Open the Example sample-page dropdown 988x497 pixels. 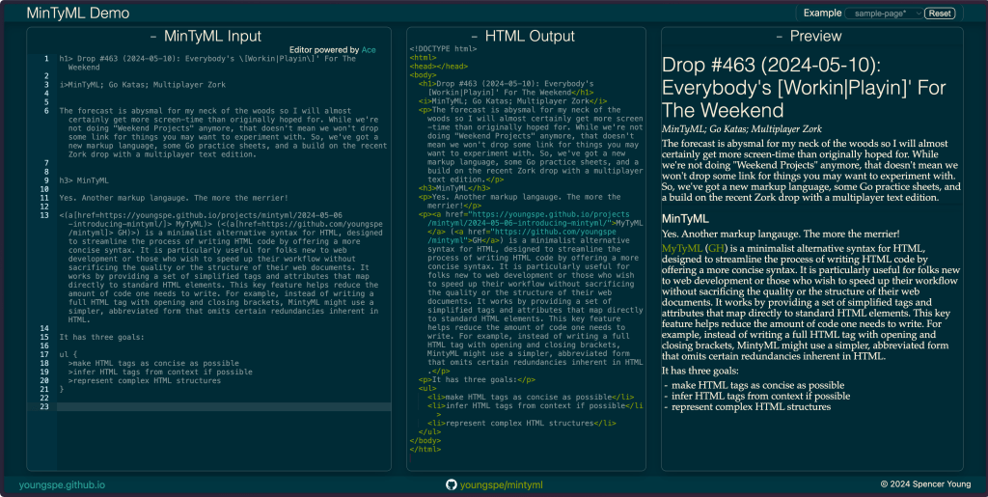click(x=882, y=14)
